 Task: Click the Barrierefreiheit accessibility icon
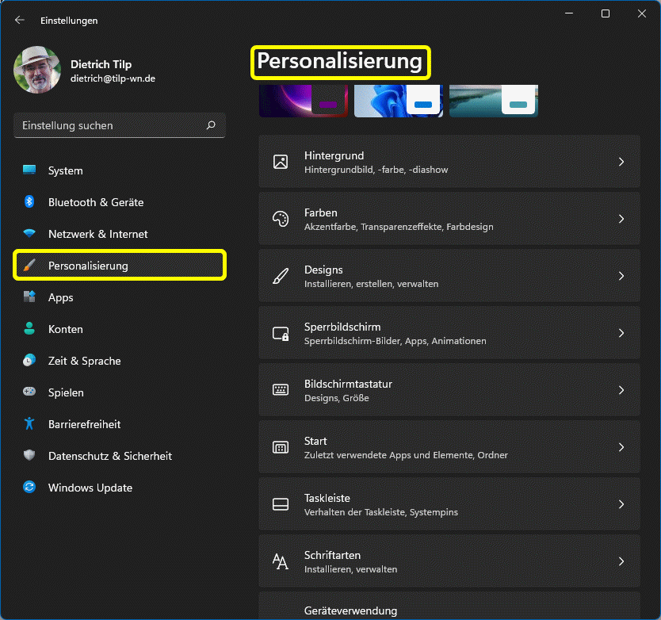29,424
